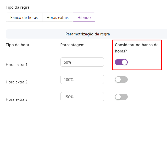Click the Considerar no banco de horas? heading
167x149 pixels.
(137, 48)
